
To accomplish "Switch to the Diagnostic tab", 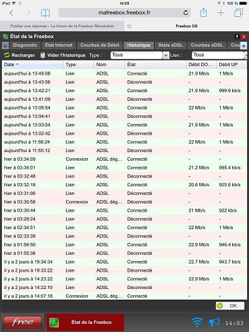I will (25, 45).
